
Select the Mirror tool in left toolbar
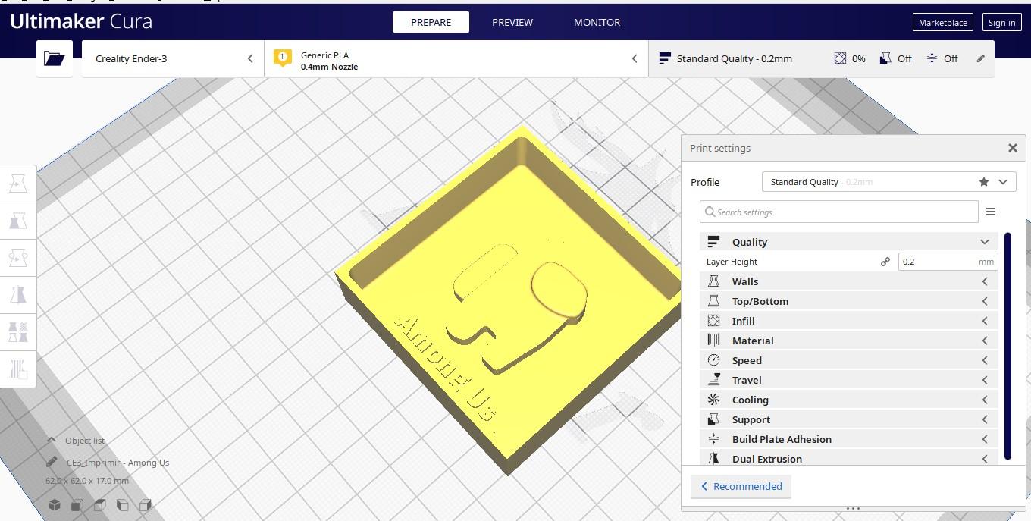[x=18, y=295]
